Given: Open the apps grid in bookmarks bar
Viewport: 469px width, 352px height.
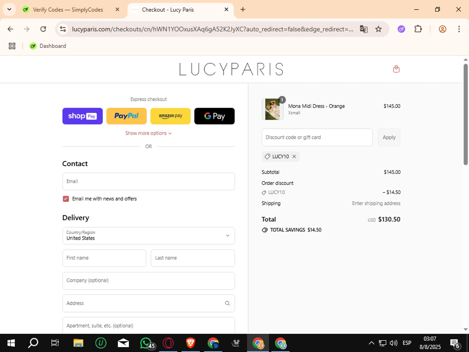Looking at the screenshot, I should coord(12,46).
